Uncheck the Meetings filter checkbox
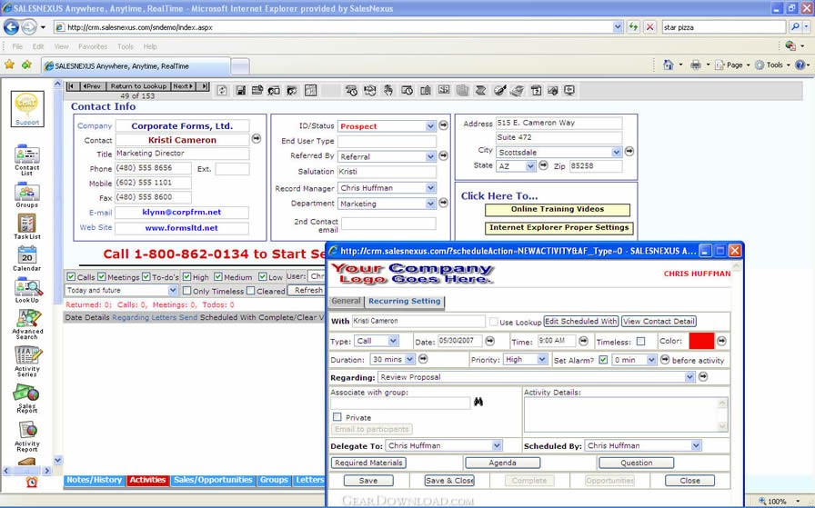Viewport: 815px width, 508px height. (102, 277)
